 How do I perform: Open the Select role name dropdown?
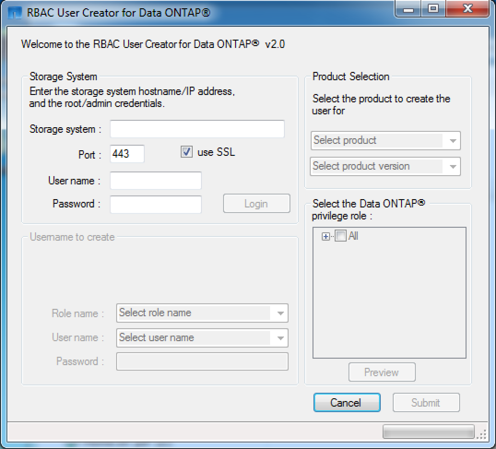point(202,313)
